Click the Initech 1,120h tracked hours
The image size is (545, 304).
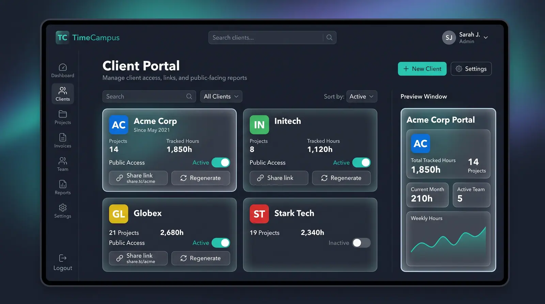[320, 149]
